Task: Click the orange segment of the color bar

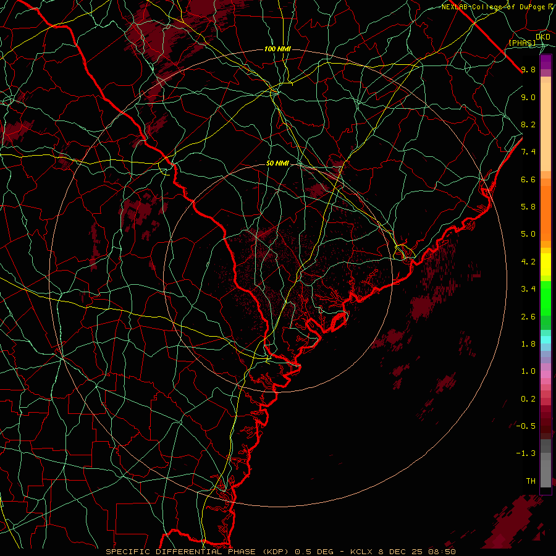Action: point(545,213)
